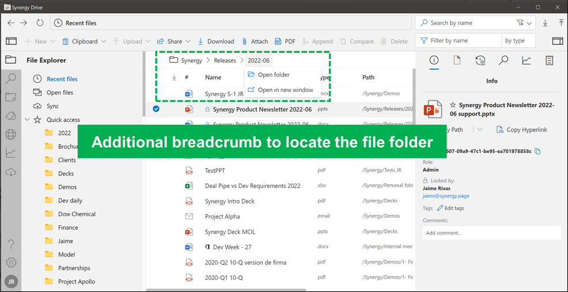Open the Share dropdown
Screen dimensions: 568x292
(174, 41)
